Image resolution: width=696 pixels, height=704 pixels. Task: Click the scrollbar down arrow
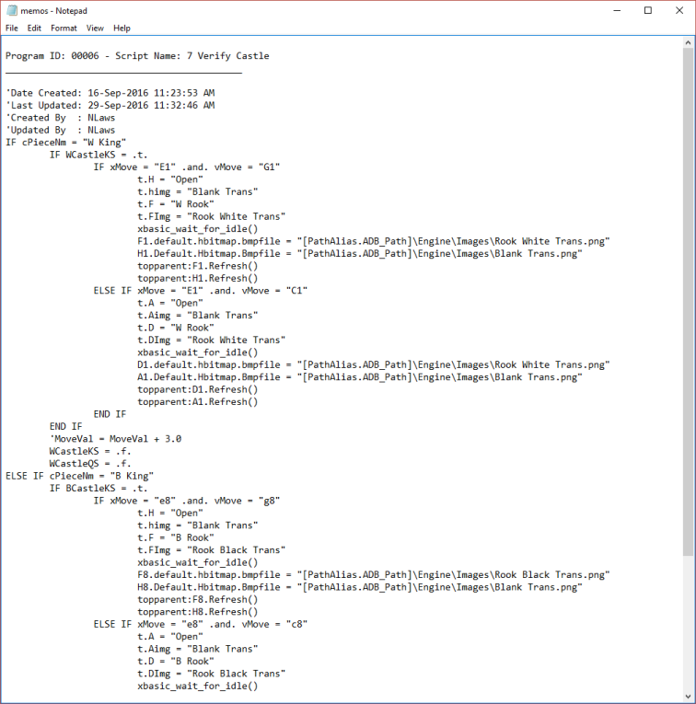688,697
